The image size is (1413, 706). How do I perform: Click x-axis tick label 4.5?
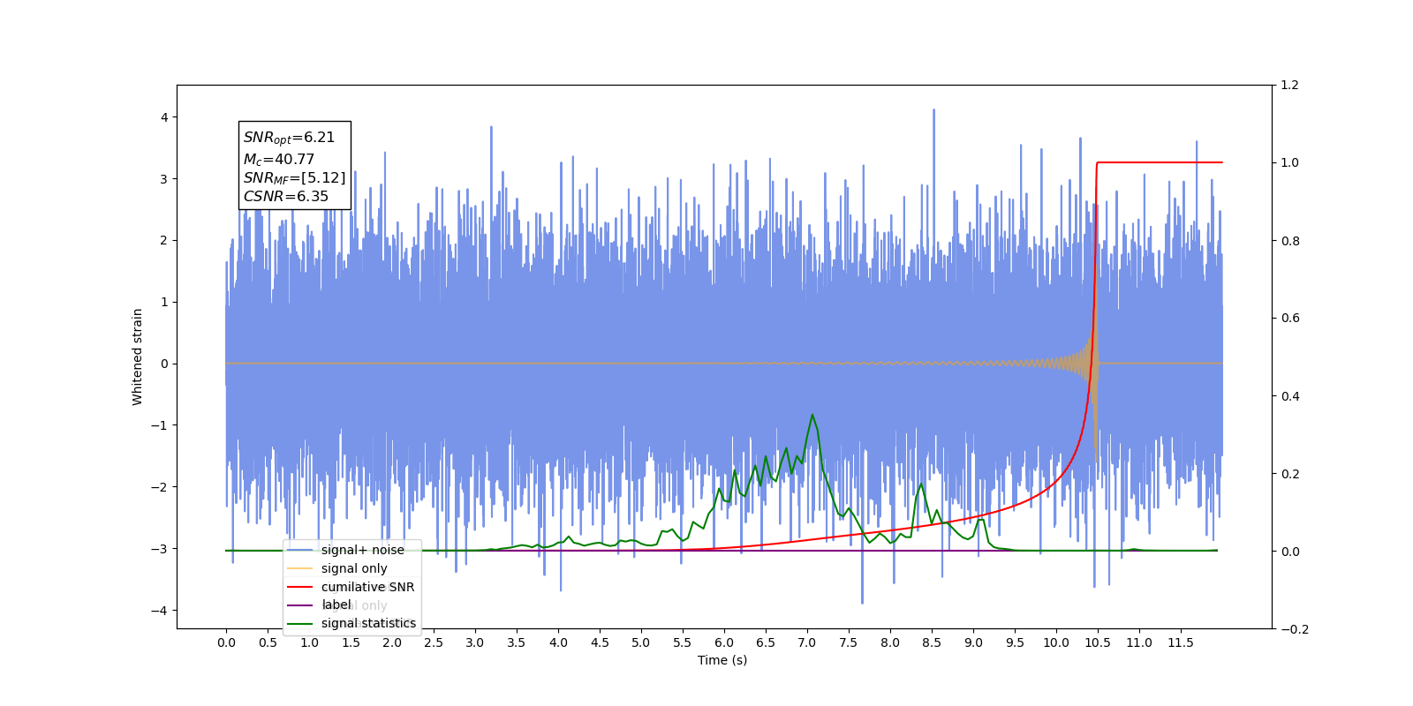(600, 642)
